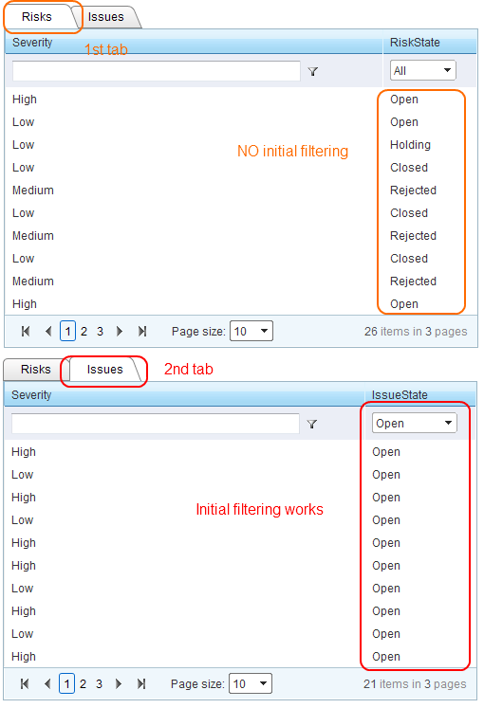
Task: Switch to the Risks tab in bottom panel
Action: [36, 370]
